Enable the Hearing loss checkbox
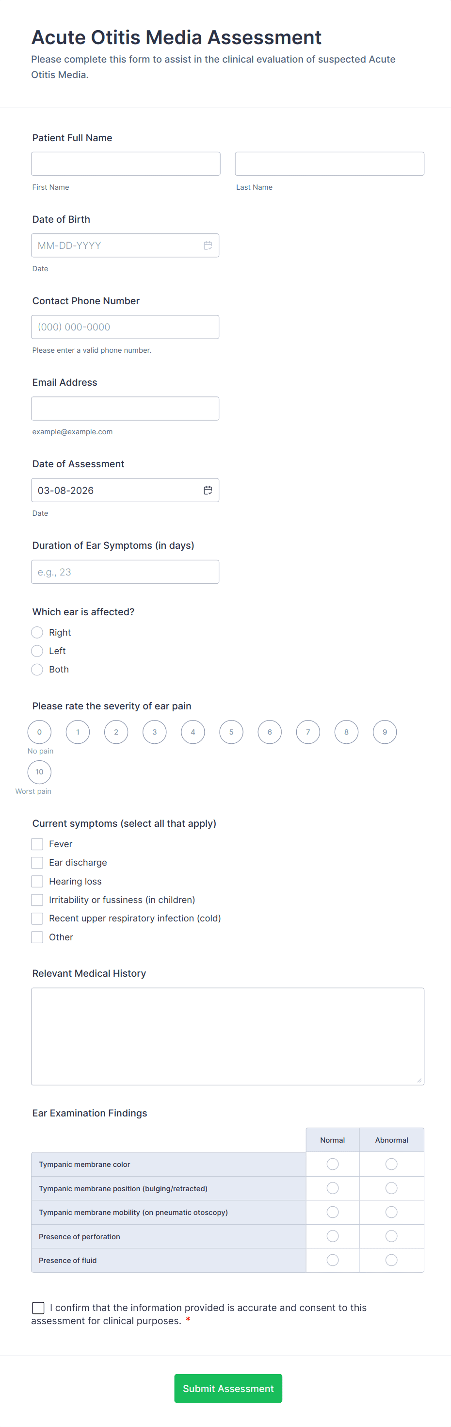 pos(37,881)
